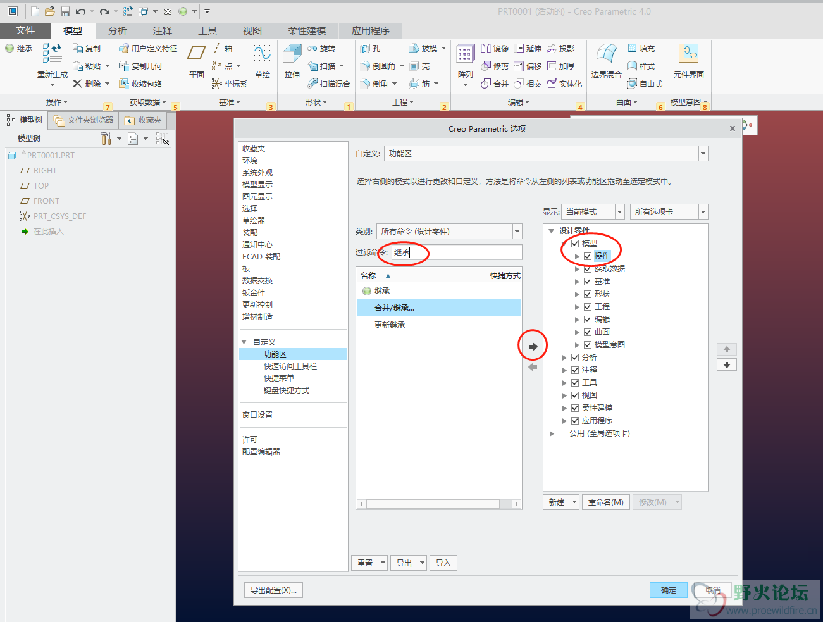The image size is (823, 622).
Task: Open the 所有选项卡 dropdown
Action: coord(703,211)
